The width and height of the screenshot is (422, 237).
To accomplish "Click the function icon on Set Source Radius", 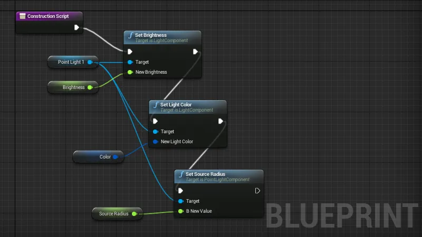I will tap(181, 174).
